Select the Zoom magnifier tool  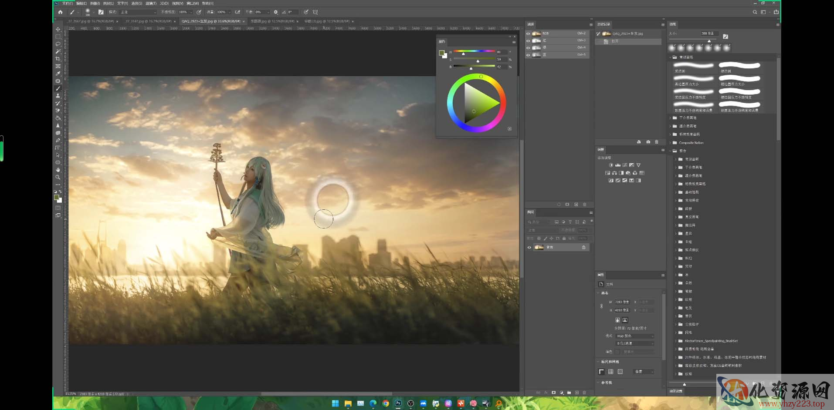[58, 177]
